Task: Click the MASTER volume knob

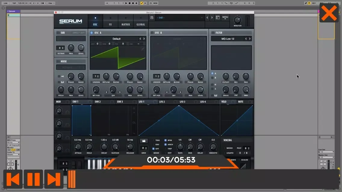Action: (x=237, y=20)
